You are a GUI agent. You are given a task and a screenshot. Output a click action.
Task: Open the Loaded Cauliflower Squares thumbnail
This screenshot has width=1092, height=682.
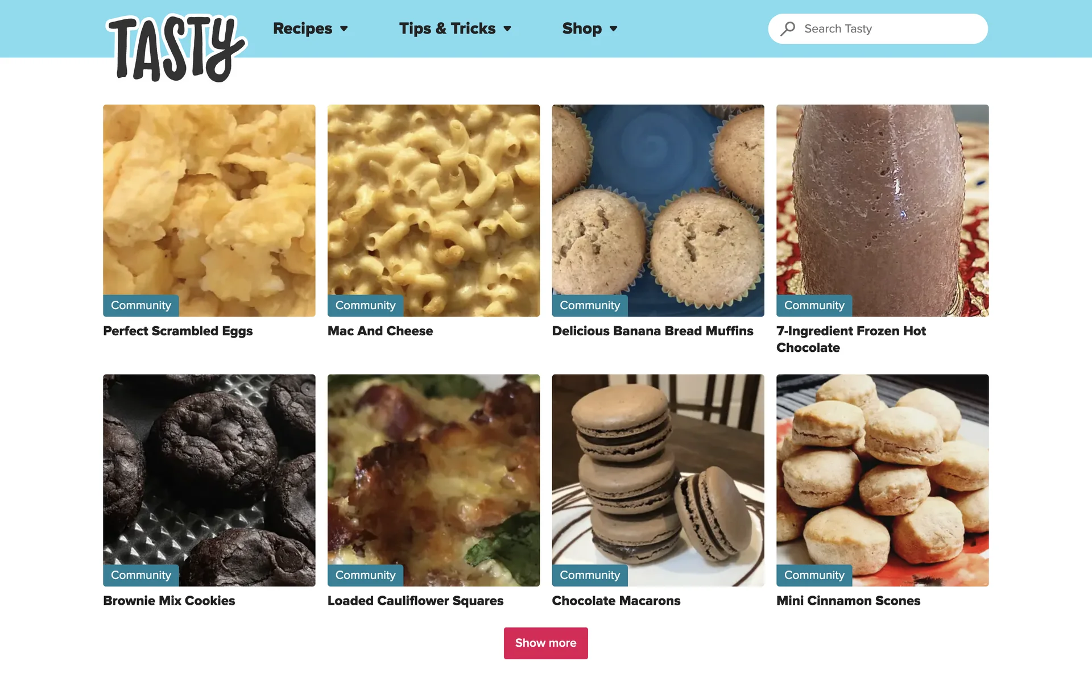point(433,480)
